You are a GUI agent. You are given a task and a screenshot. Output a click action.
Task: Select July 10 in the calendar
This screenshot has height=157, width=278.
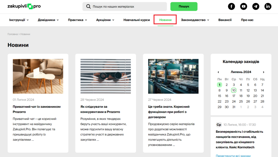(233, 90)
